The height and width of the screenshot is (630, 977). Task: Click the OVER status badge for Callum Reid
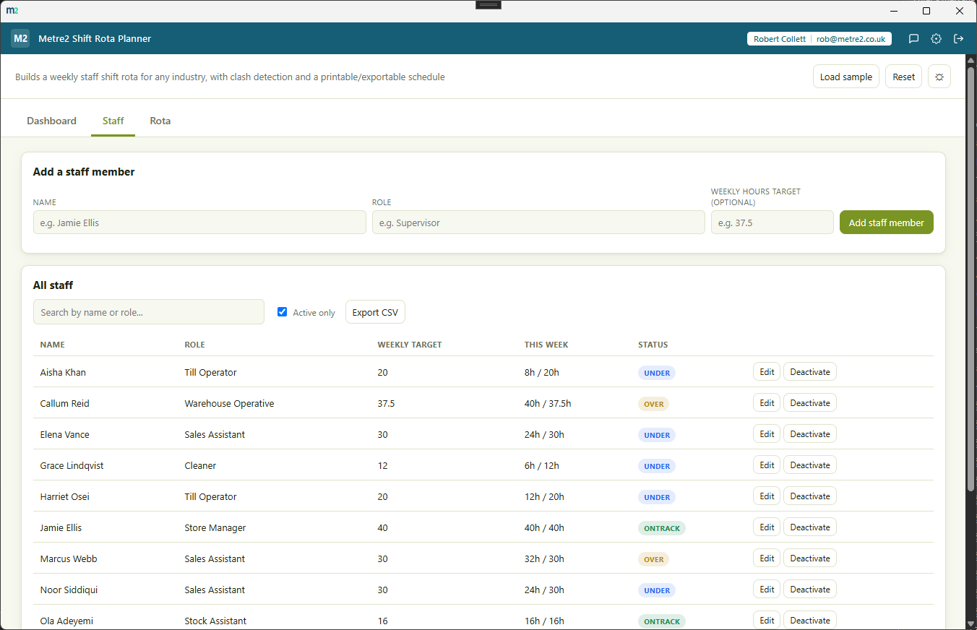(x=653, y=404)
